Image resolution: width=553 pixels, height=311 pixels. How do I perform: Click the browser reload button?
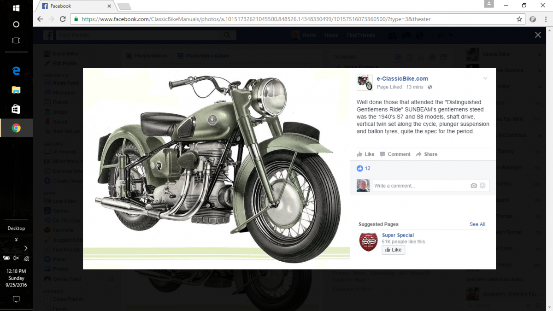[x=64, y=19]
